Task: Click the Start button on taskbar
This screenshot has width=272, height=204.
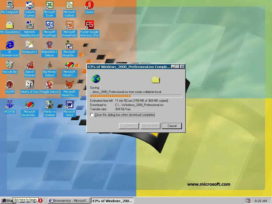Action: (7, 201)
